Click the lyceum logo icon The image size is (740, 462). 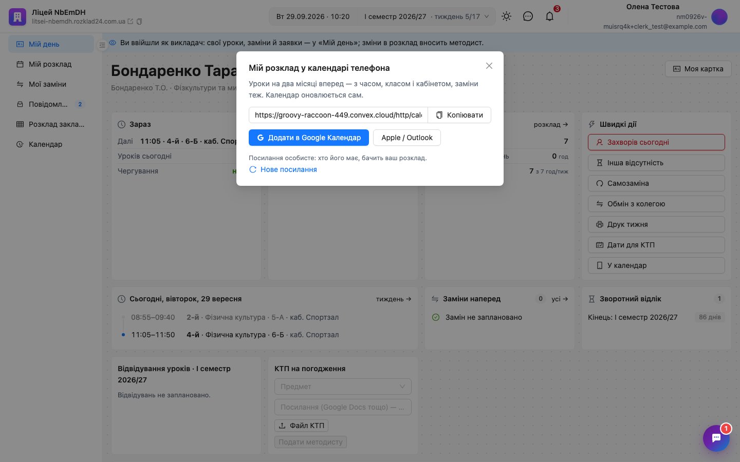(x=17, y=16)
